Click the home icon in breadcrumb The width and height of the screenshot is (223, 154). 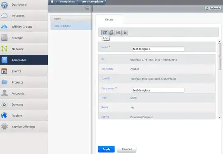52,2
